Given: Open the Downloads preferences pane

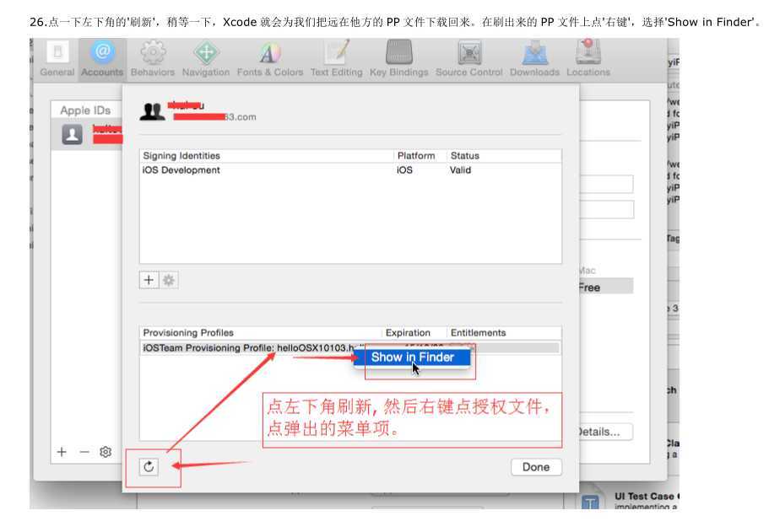Looking at the screenshot, I should [x=534, y=59].
